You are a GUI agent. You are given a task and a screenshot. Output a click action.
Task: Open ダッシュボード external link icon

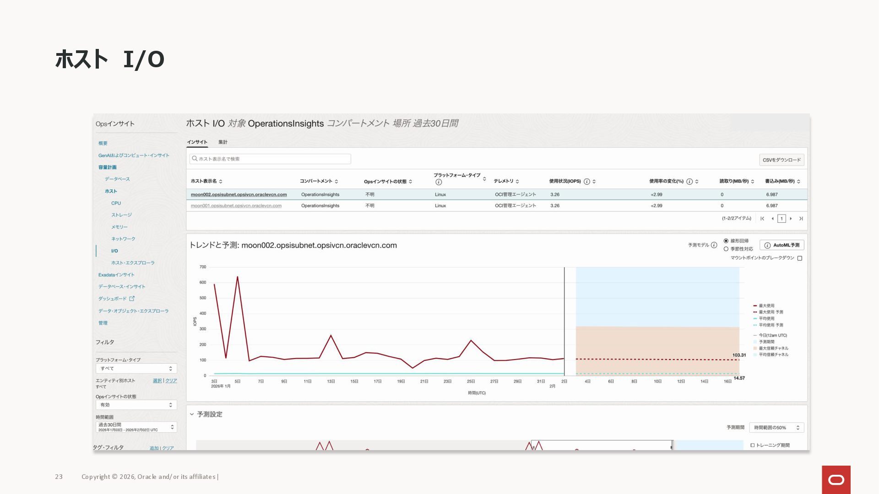[x=132, y=299]
